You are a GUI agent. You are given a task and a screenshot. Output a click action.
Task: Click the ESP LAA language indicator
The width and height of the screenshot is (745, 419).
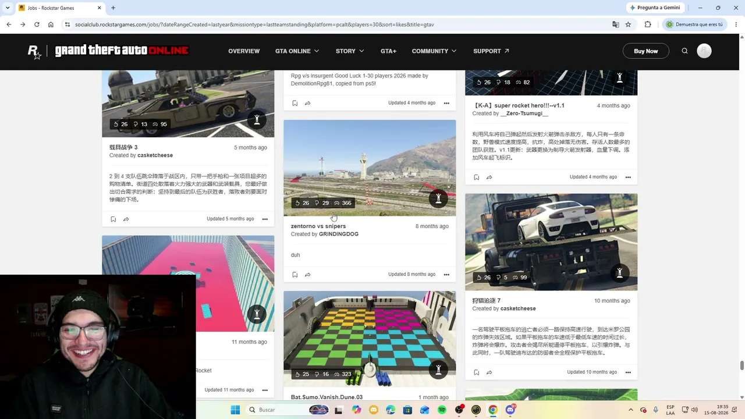(670, 410)
